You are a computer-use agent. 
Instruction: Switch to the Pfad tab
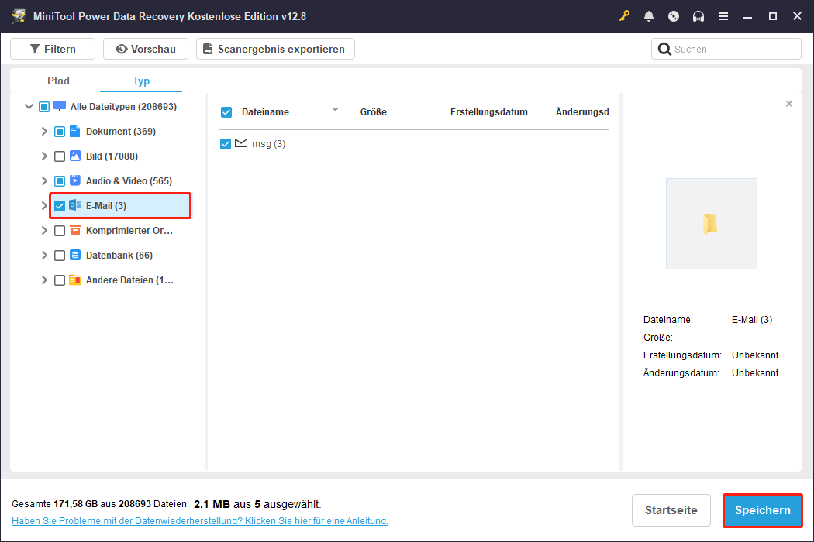(58, 81)
